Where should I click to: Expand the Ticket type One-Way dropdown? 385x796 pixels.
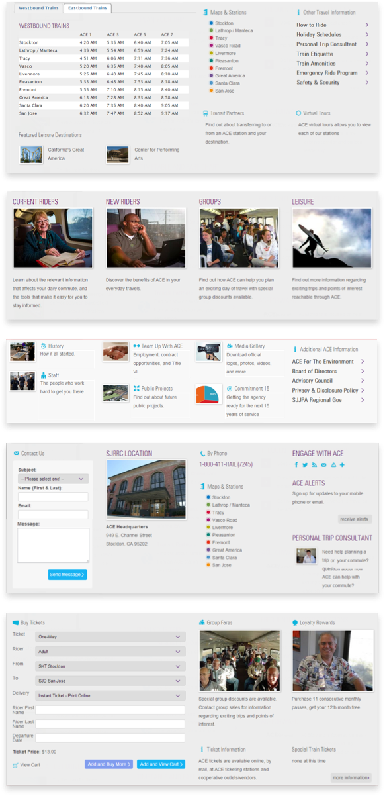click(x=110, y=636)
